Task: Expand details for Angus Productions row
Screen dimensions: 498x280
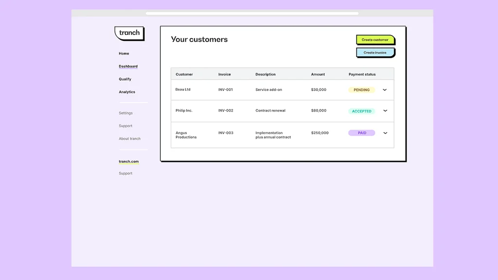Action: pyautogui.click(x=385, y=133)
